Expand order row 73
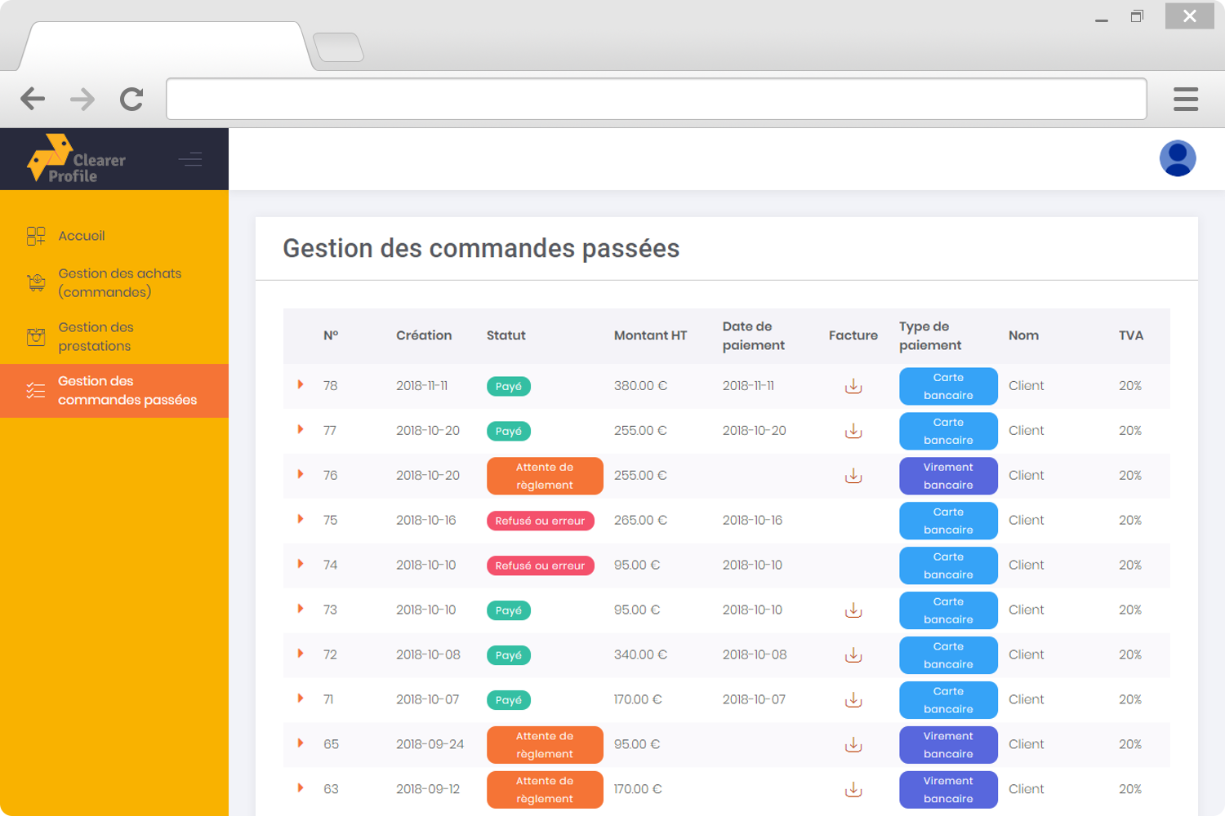 coord(301,609)
